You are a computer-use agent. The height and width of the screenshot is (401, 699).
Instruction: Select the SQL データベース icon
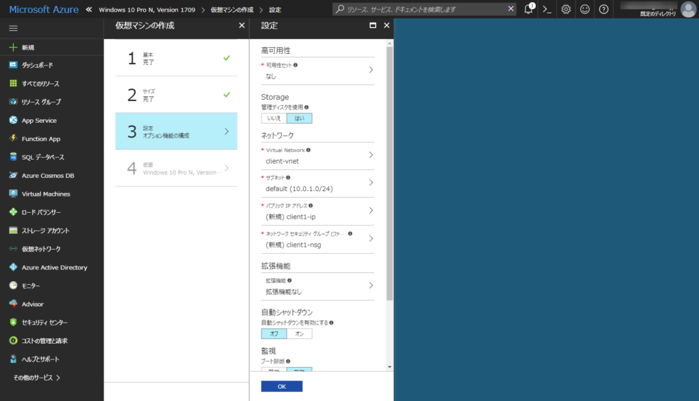[14, 157]
